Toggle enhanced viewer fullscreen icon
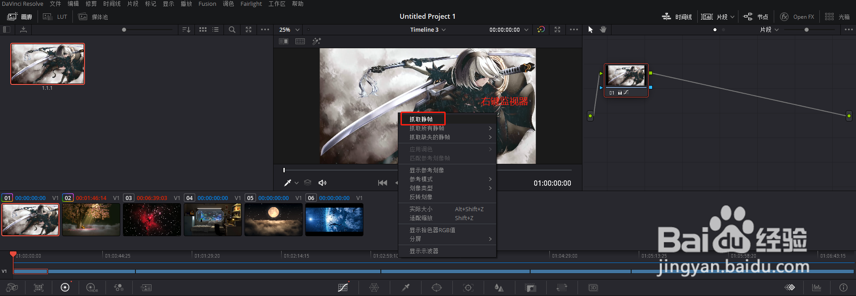The width and height of the screenshot is (856, 296). click(x=557, y=29)
